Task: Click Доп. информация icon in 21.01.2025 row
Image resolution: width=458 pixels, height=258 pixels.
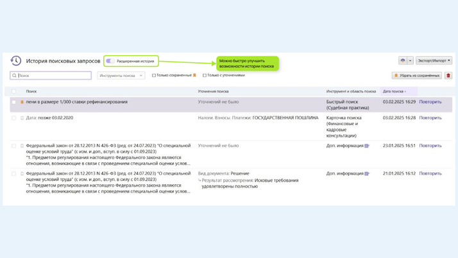Action: (x=367, y=173)
